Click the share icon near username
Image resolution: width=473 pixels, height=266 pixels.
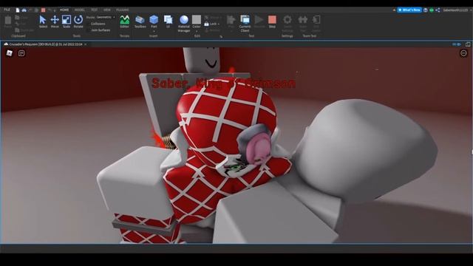pyautogui.click(x=438, y=10)
